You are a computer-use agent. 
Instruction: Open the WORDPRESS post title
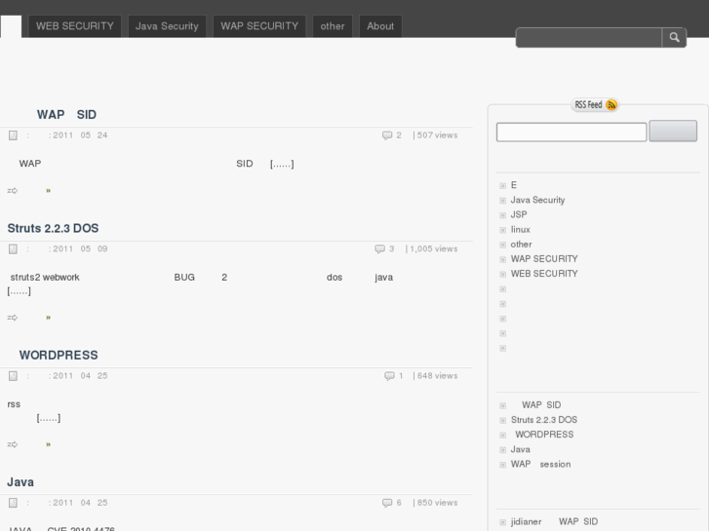point(59,356)
